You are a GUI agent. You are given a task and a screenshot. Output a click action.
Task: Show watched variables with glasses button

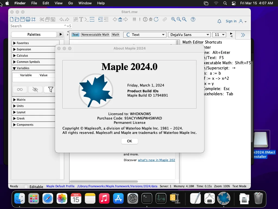(20, 89)
